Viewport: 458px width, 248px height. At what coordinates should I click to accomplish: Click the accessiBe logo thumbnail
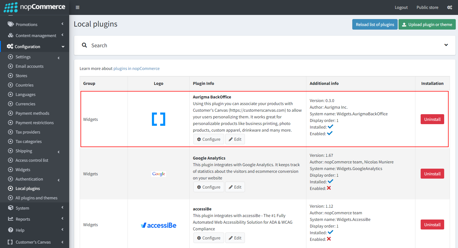click(159, 225)
